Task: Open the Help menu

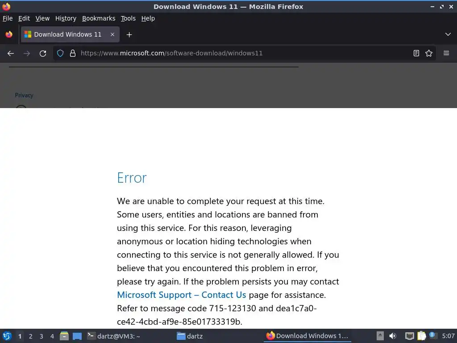Action: [148, 18]
